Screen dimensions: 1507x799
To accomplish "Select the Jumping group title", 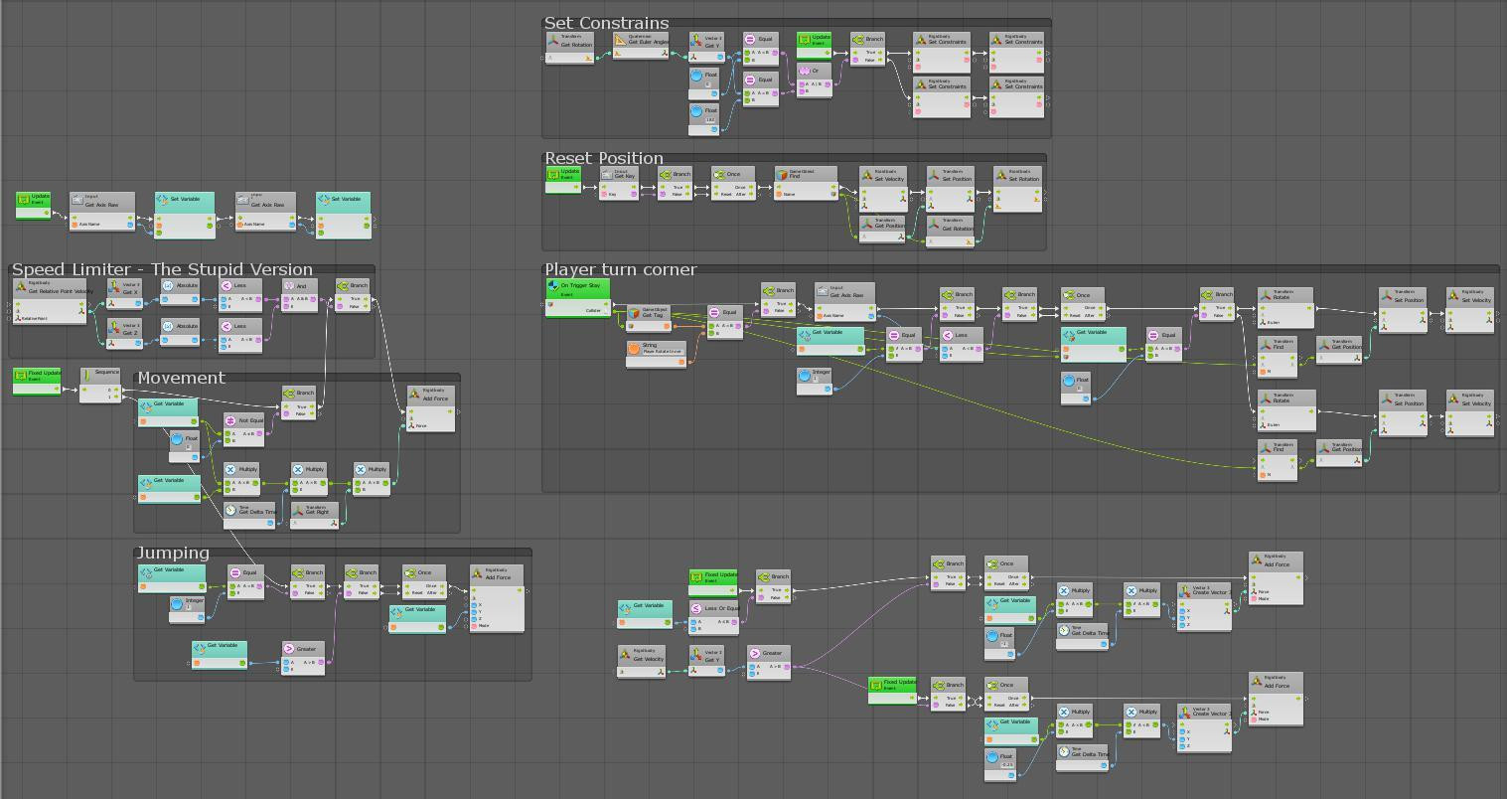I will coord(173,553).
